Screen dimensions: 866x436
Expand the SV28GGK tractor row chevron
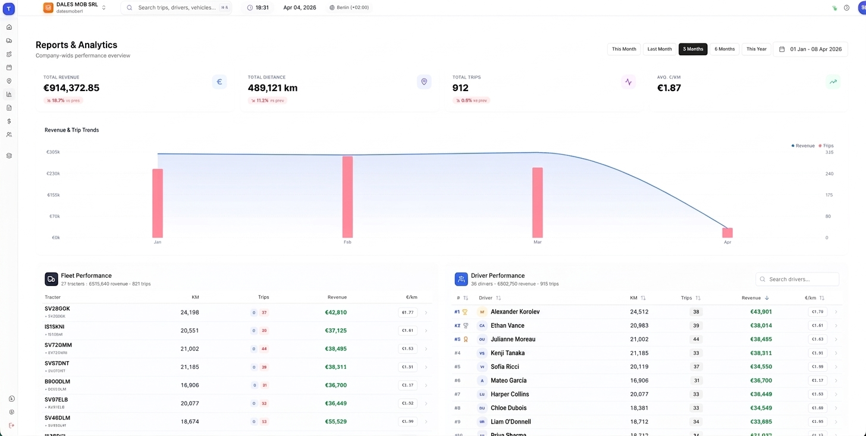coord(426,312)
